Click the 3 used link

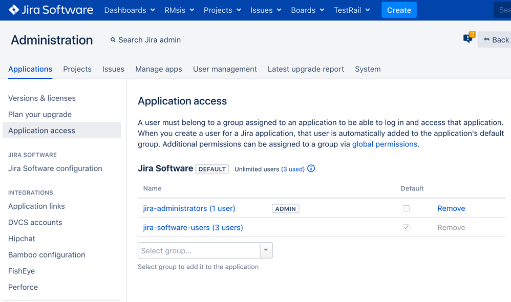coord(293,169)
